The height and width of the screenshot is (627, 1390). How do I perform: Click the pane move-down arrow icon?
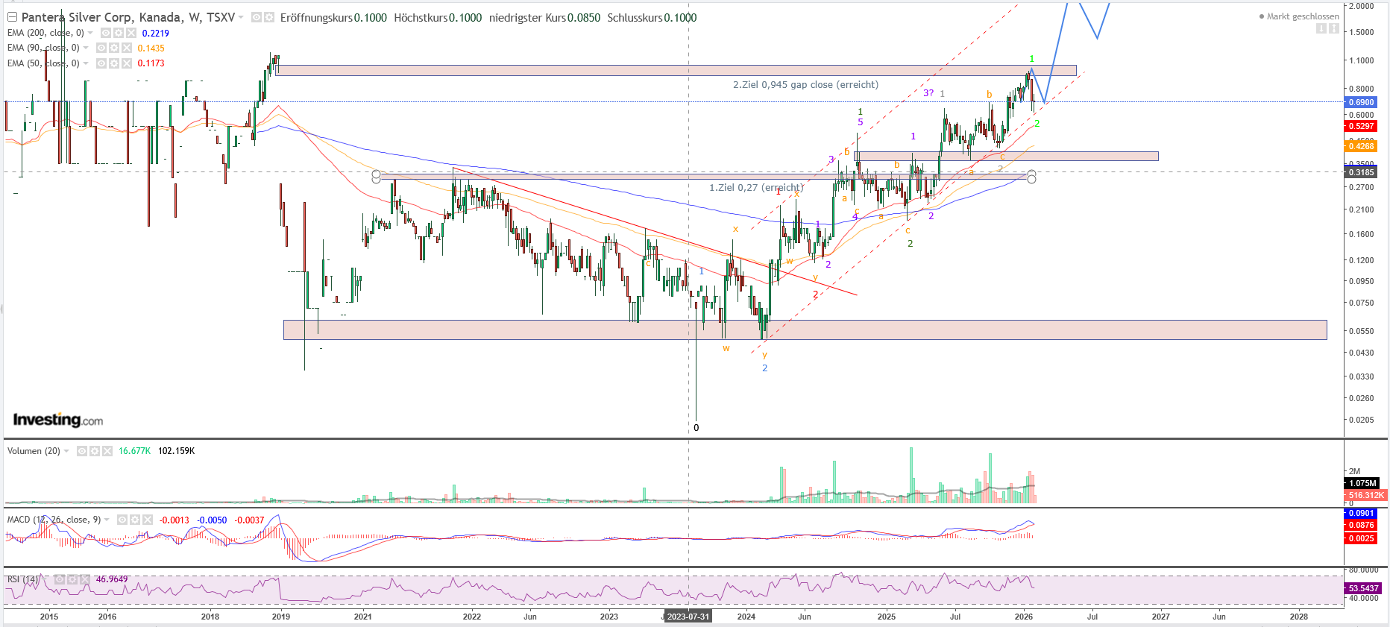(1321, 28)
